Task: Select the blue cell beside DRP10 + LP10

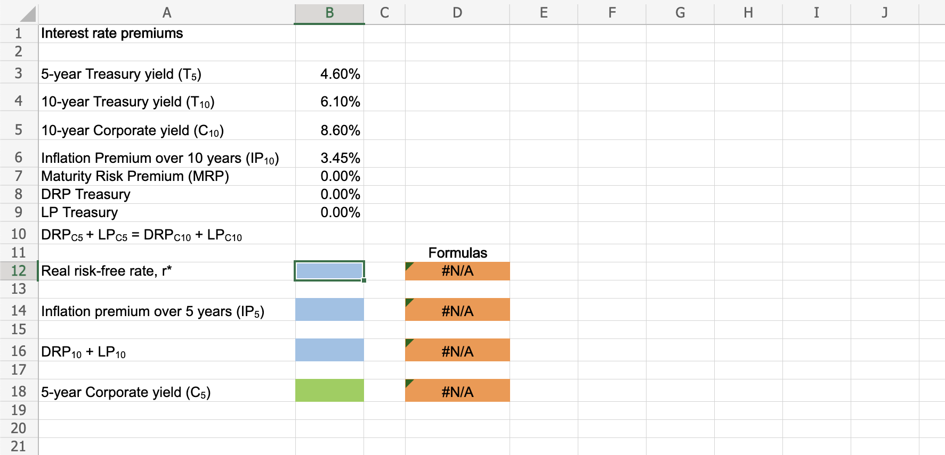Action: [329, 350]
